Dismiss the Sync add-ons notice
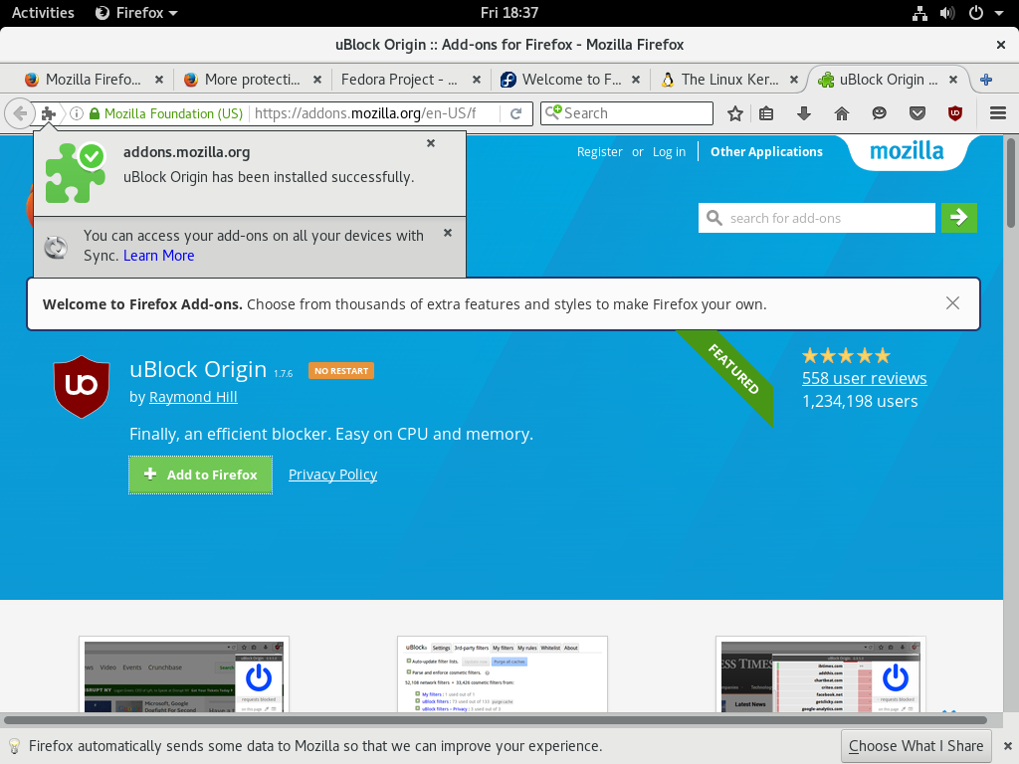Image resolution: width=1019 pixels, height=764 pixels. (448, 233)
